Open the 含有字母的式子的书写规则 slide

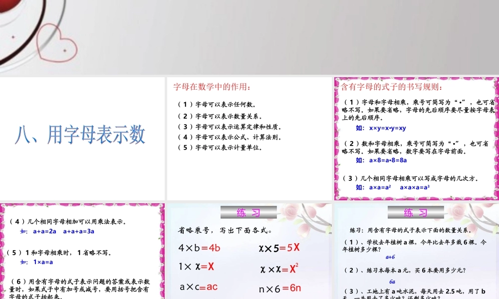point(417,137)
